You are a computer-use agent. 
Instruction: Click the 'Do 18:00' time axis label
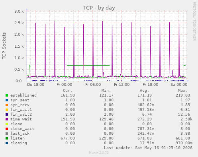36,85
